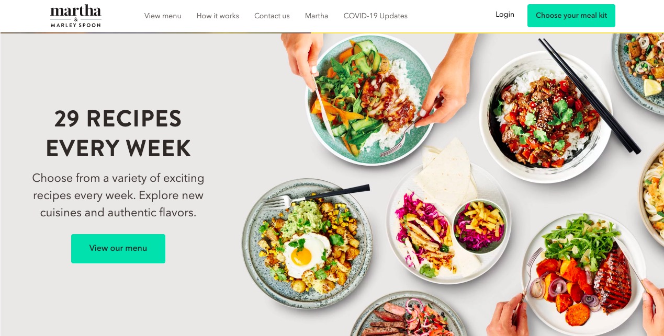Click the Login link
The height and width of the screenshot is (336, 664).
click(505, 15)
